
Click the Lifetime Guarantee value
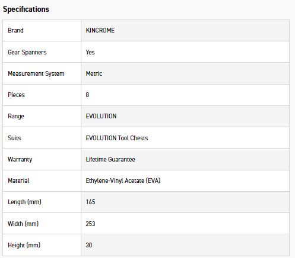click(x=110, y=159)
